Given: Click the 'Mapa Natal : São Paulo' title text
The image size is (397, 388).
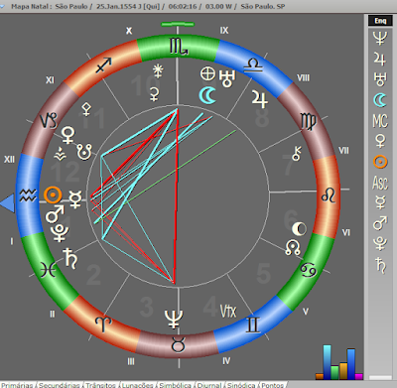Looking at the screenshot, I should click(50, 6).
